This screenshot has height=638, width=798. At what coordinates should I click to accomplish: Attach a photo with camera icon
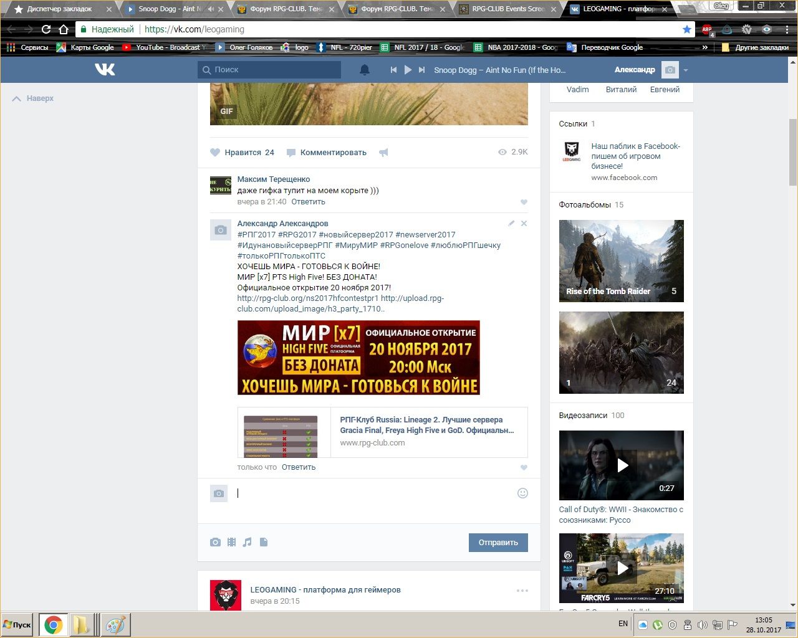pos(215,542)
